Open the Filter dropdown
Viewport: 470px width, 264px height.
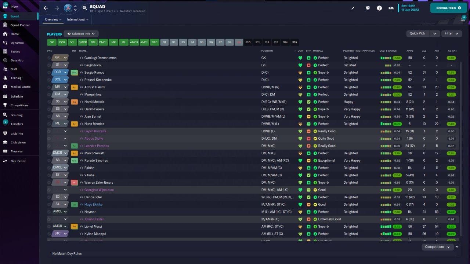pyautogui.click(x=451, y=33)
